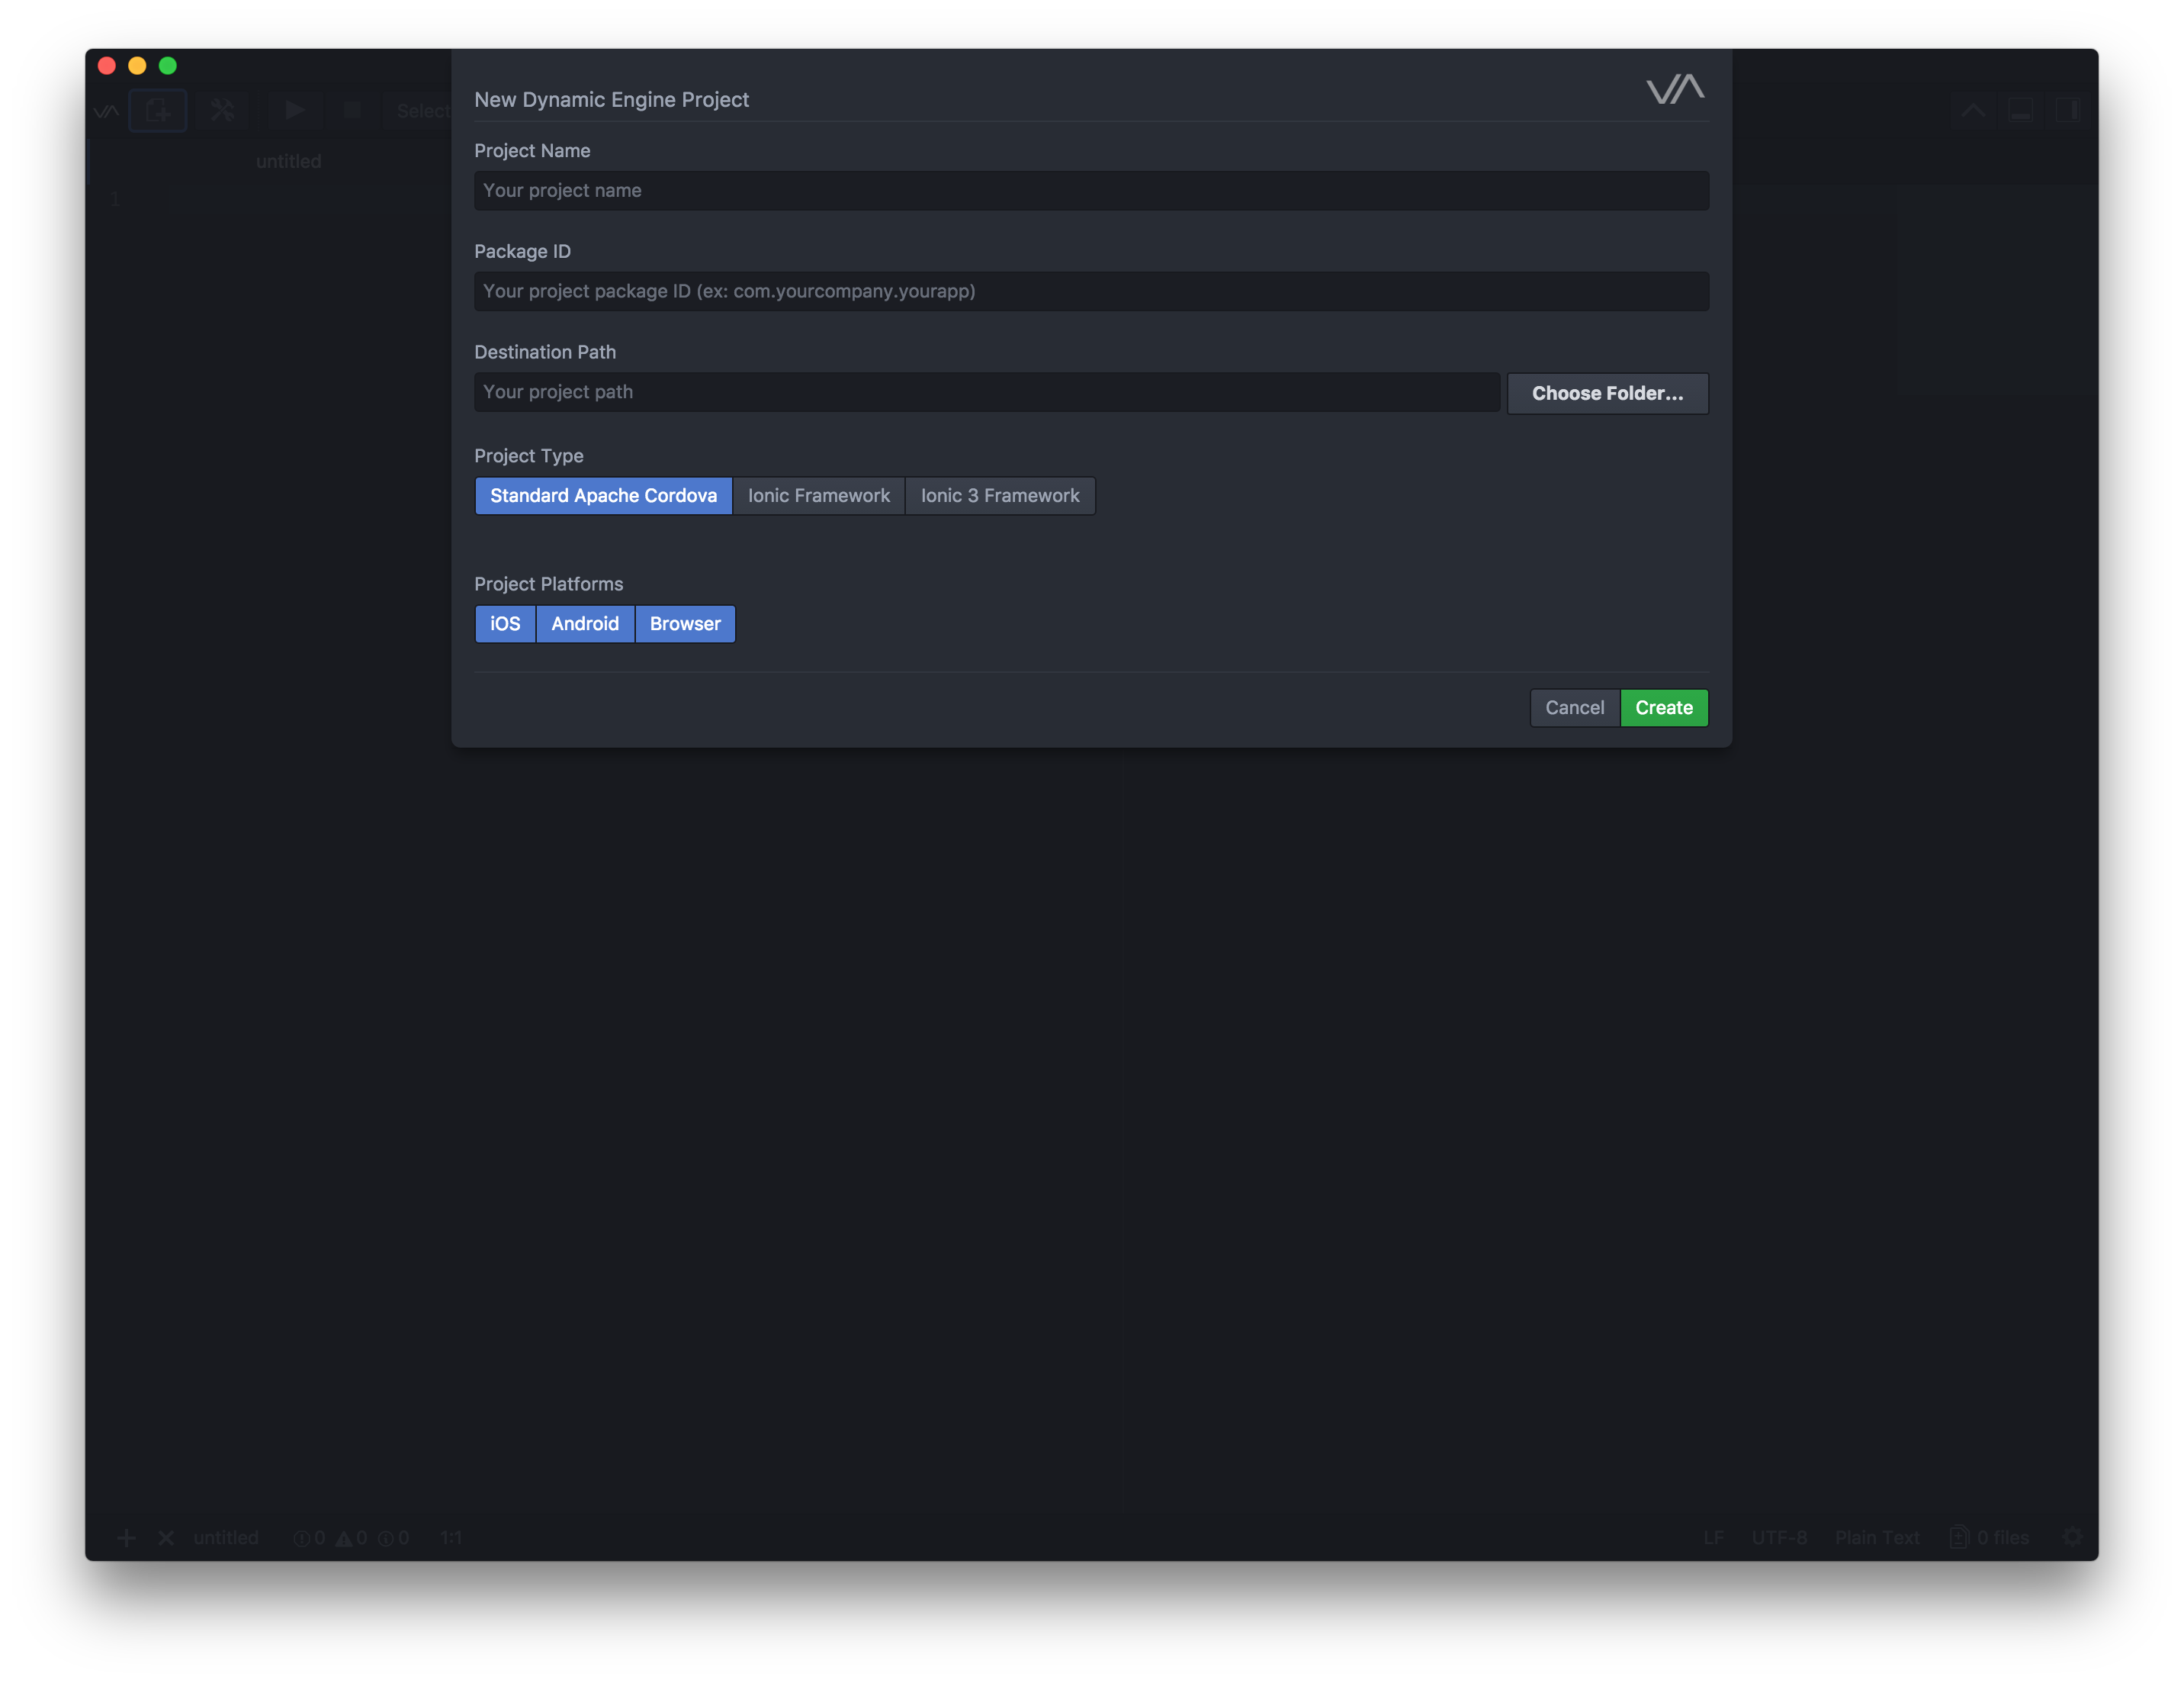Choose Ionic 3 Framework project type

(999, 495)
